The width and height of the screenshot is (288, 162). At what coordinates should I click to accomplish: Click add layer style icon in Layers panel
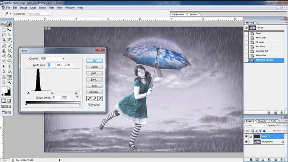pos(251,160)
